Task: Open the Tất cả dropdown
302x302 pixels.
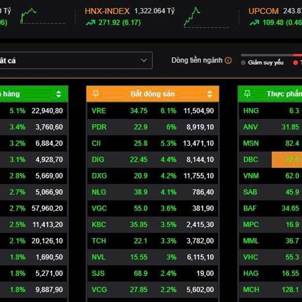Action: 76,60
